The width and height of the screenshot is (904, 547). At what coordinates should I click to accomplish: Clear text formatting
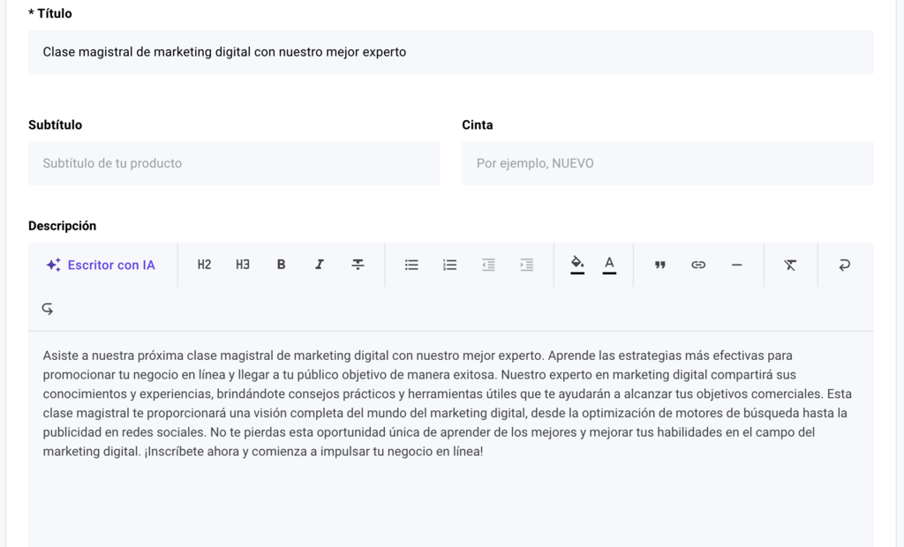pyautogui.click(x=790, y=264)
